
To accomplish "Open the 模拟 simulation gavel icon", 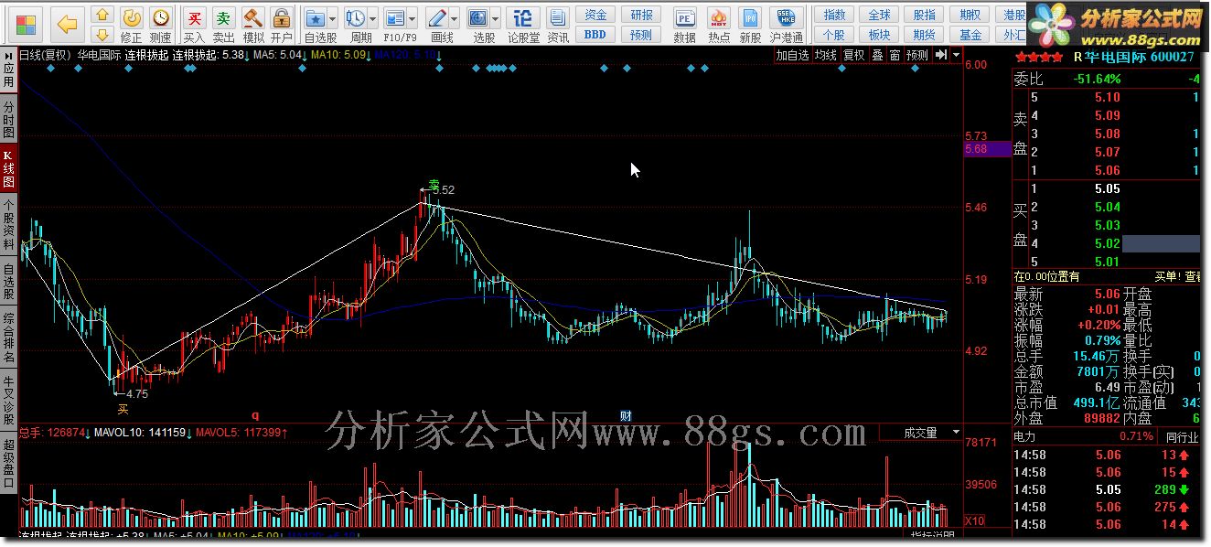I will click(253, 26).
